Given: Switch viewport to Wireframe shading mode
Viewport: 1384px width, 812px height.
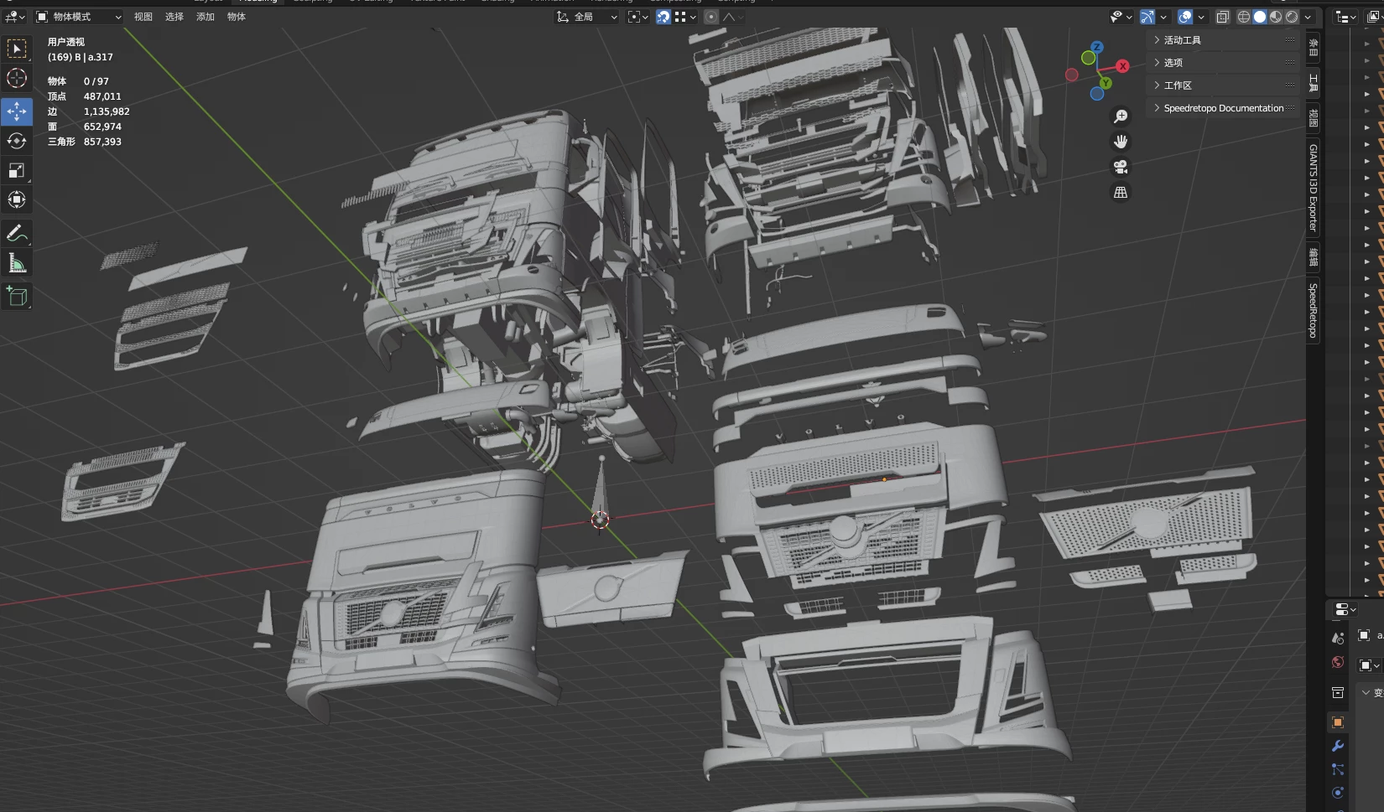Looking at the screenshot, I should tap(1246, 16).
